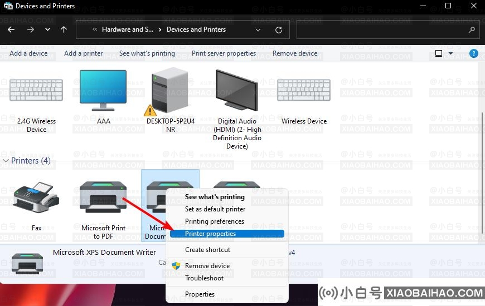The height and width of the screenshot is (306, 485).
Task: Open the address bar history dropdown
Action: (x=258, y=30)
